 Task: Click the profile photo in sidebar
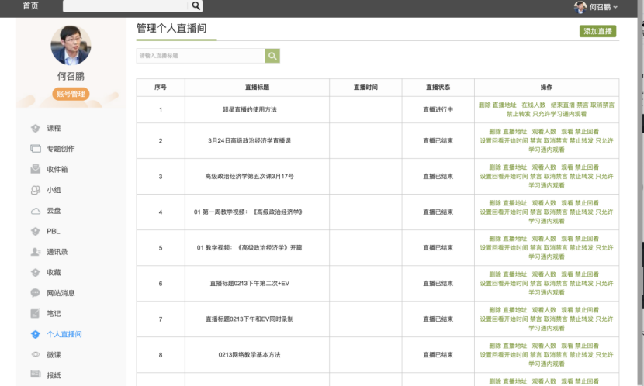pyautogui.click(x=71, y=45)
